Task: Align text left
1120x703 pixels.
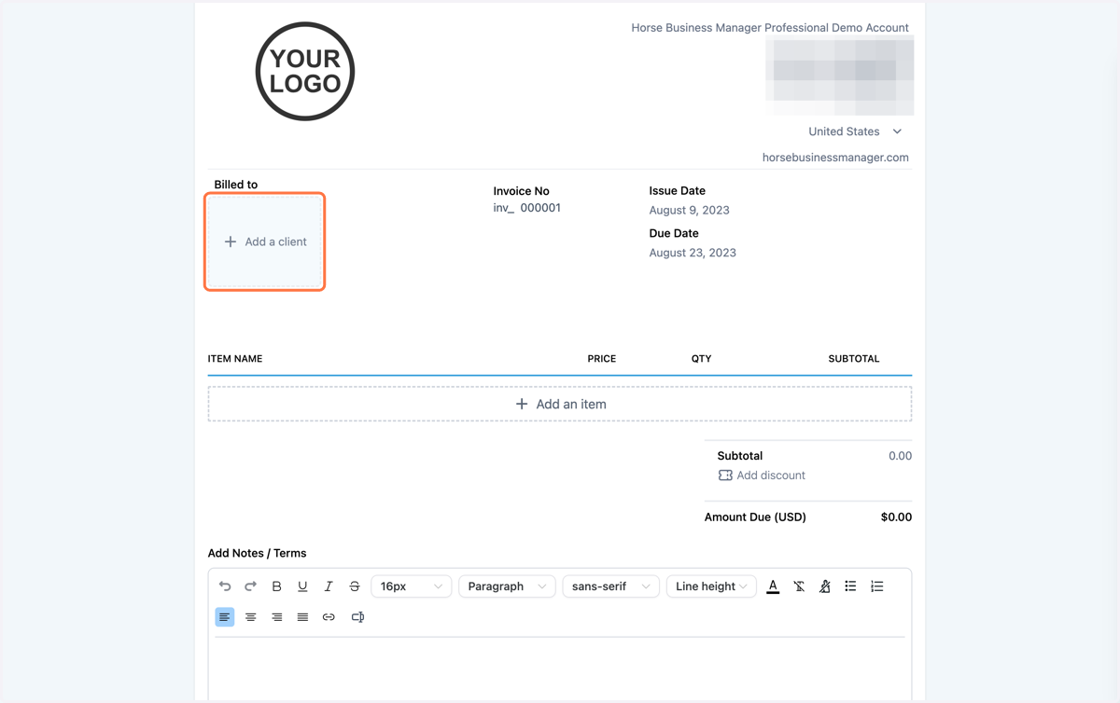Action: pyautogui.click(x=225, y=617)
